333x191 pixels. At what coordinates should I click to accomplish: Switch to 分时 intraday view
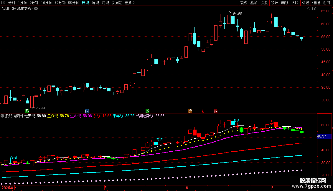coord(12,3)
